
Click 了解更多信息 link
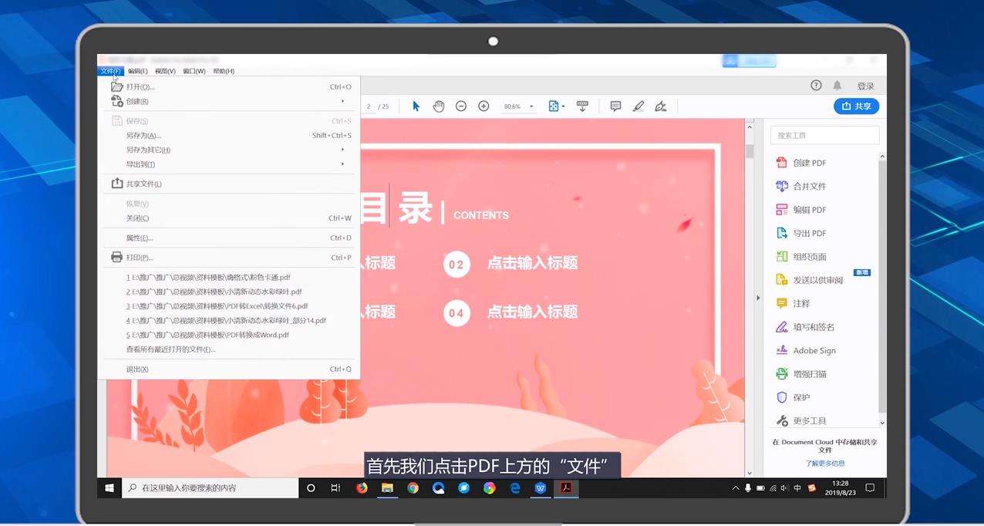click(x=825, y=464)
